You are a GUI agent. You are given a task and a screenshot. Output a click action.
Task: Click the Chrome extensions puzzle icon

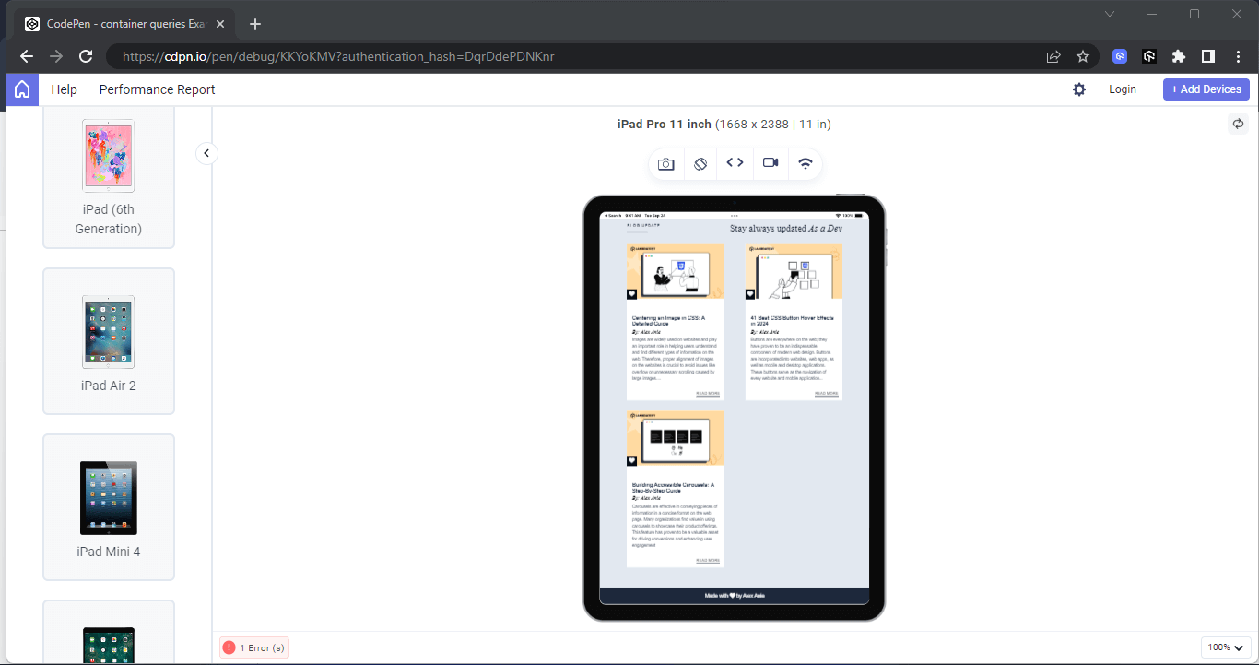click(1179, 56)
